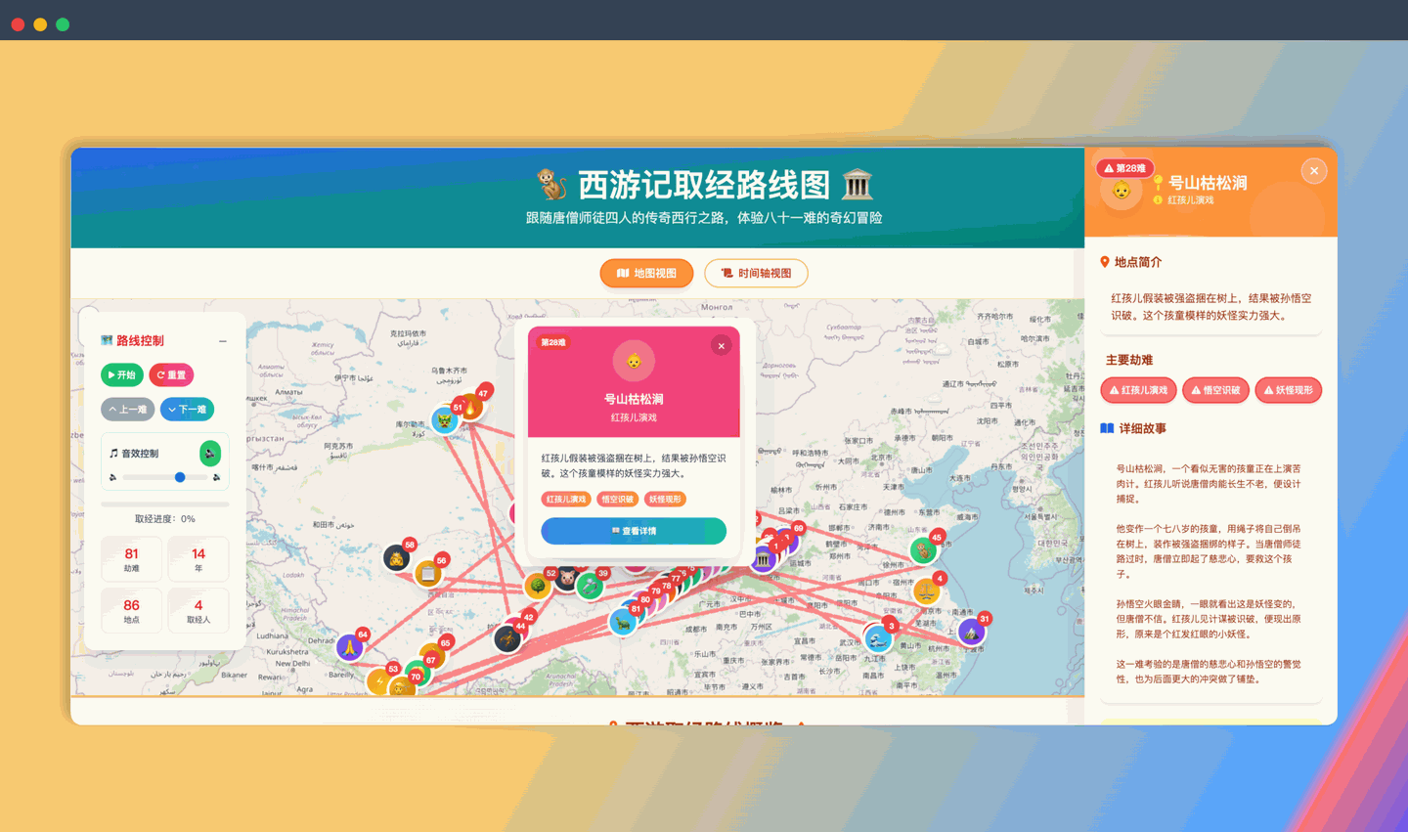Click the baby avatar in side panel header
The width and height of the screenshot is (1408, 832).
1122,192
